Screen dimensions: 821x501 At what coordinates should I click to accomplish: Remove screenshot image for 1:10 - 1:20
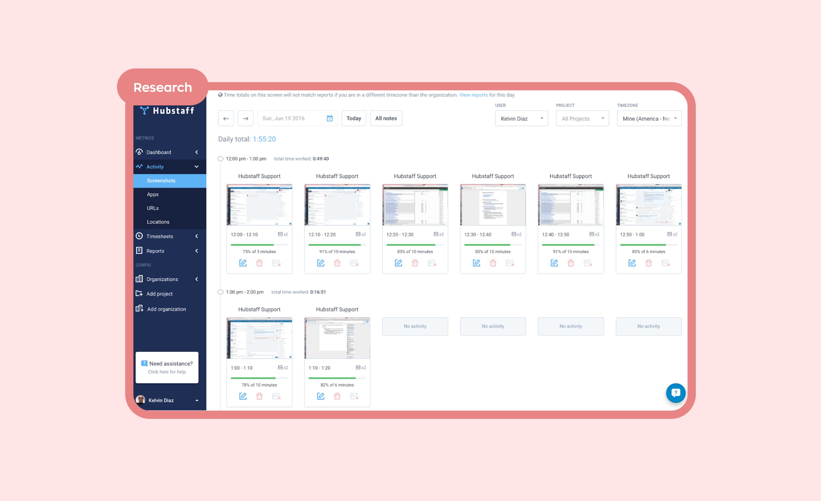click(x=354, y=396)
